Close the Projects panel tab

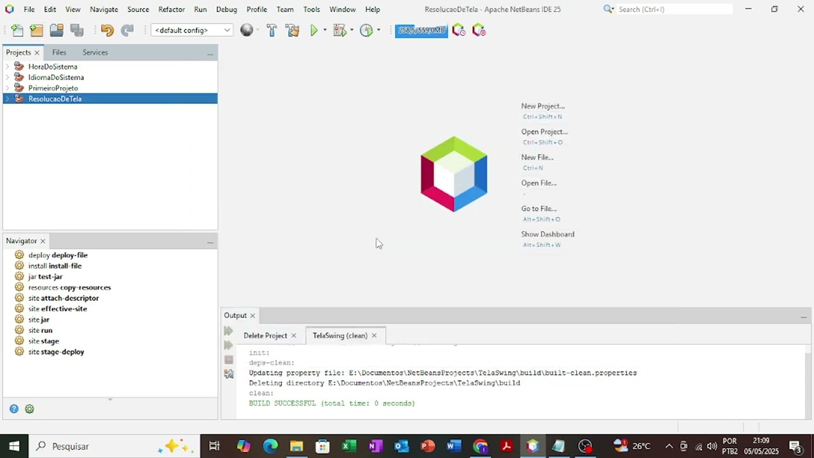(37, 53)
